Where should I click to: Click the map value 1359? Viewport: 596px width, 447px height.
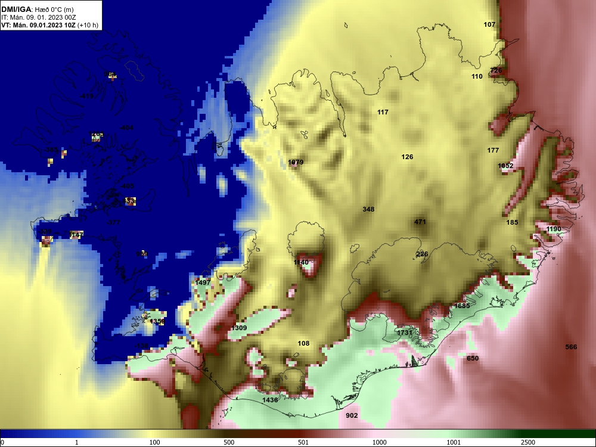point(157,321)
